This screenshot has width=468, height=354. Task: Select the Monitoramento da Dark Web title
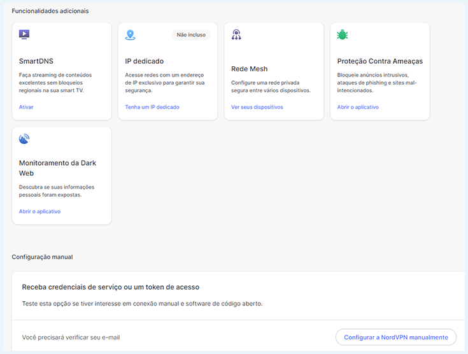57,168
